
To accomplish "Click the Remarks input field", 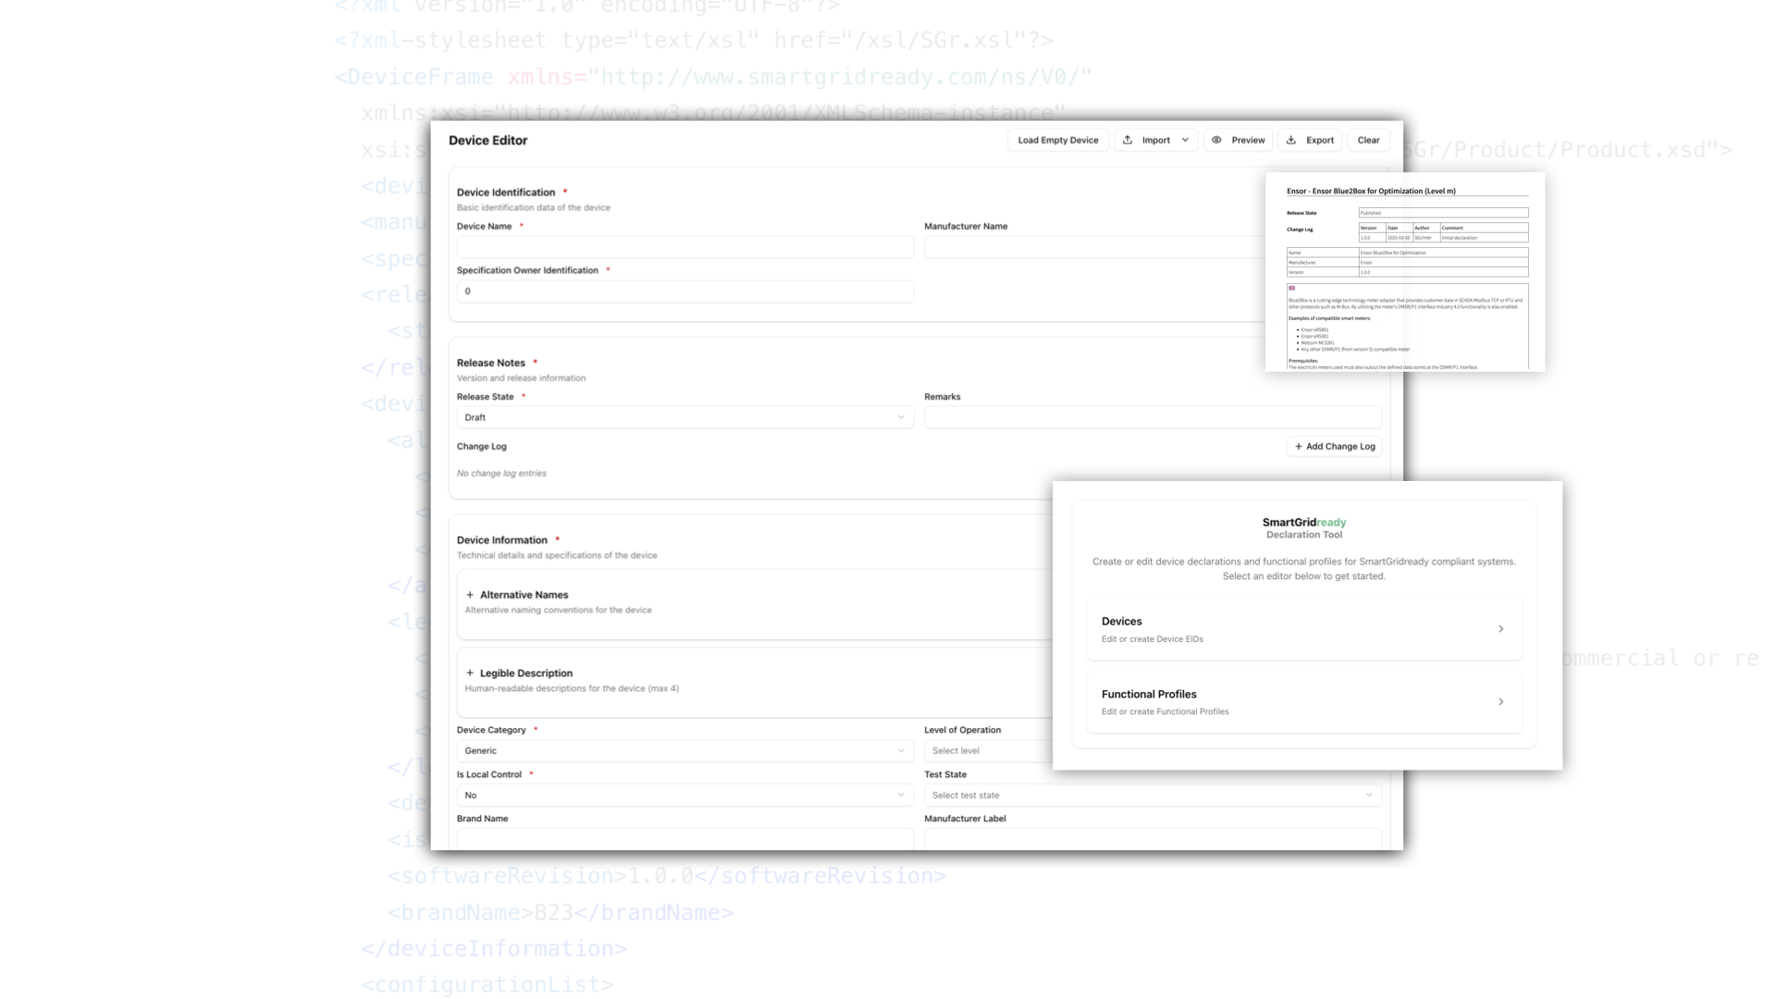I will [x=1153, y=417].
